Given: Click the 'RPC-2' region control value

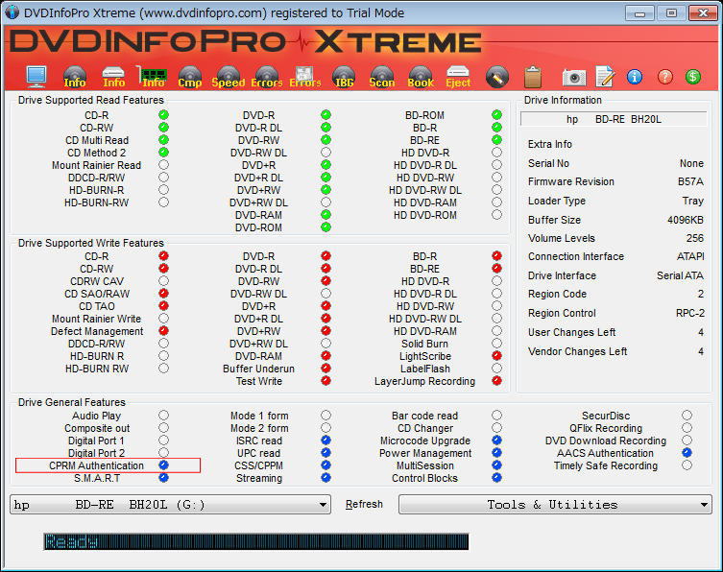Looking at the screenshot, I should point(689,313).
